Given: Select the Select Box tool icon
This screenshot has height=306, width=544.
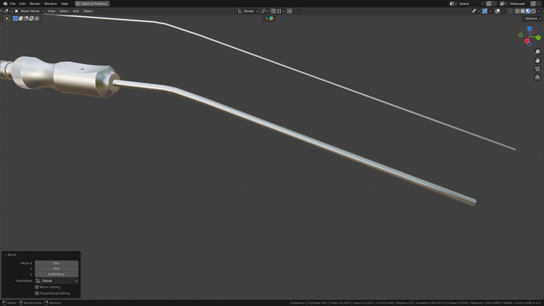Looking at the screenshot, I should [x=7, y=18].
